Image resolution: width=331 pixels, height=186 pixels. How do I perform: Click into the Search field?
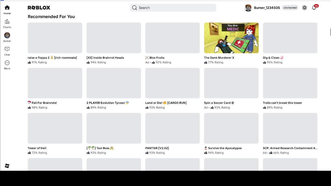pos(173,8)
